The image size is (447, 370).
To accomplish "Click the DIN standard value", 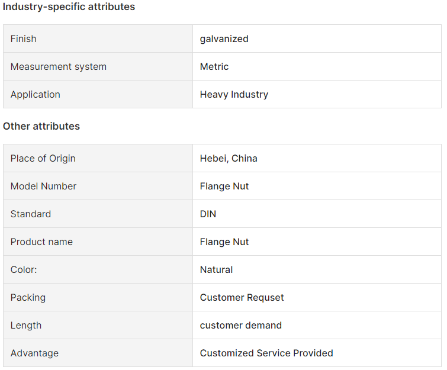I will tap(208, 214).
